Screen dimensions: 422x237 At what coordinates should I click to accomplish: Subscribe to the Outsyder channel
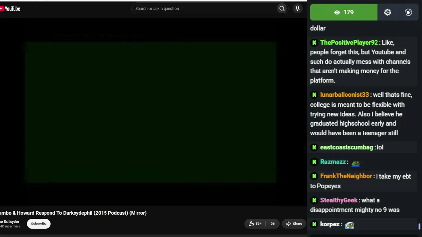point(39,224)
